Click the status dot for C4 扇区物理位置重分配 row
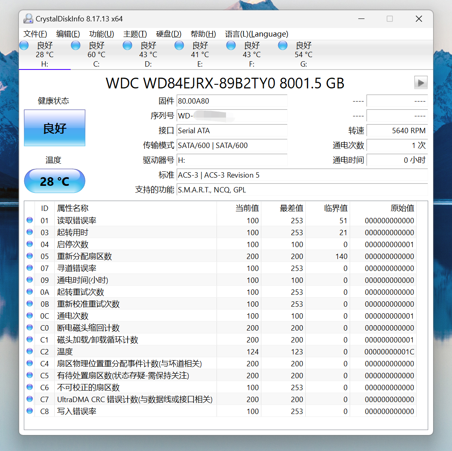Image resolution: width=452 pixels, height=451 pixels. click(x=30, y=363)
